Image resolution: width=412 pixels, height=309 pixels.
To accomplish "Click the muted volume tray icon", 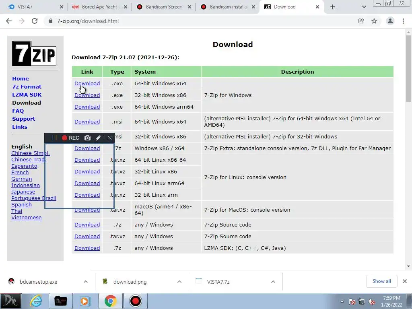I will tap(371, 302).
